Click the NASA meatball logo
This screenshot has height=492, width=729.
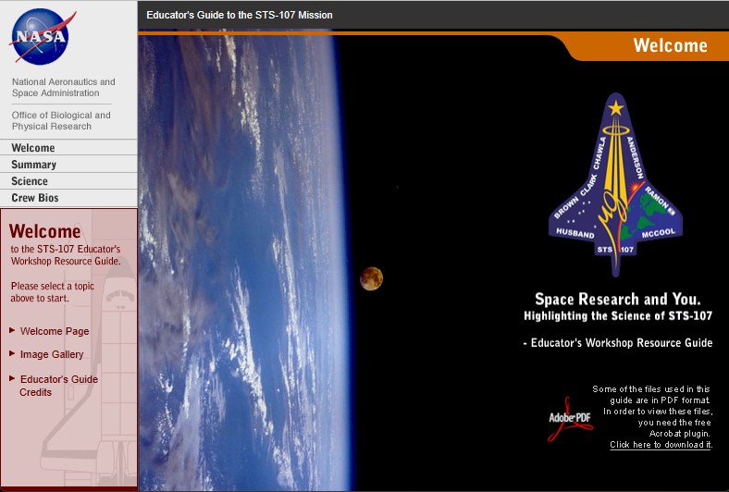[41, 37]
